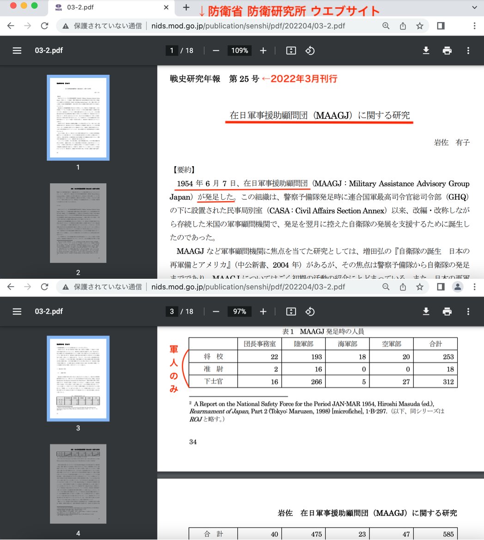Click the 将 校 row label
This screenshot has width=484, height=540.
point(213,357)
